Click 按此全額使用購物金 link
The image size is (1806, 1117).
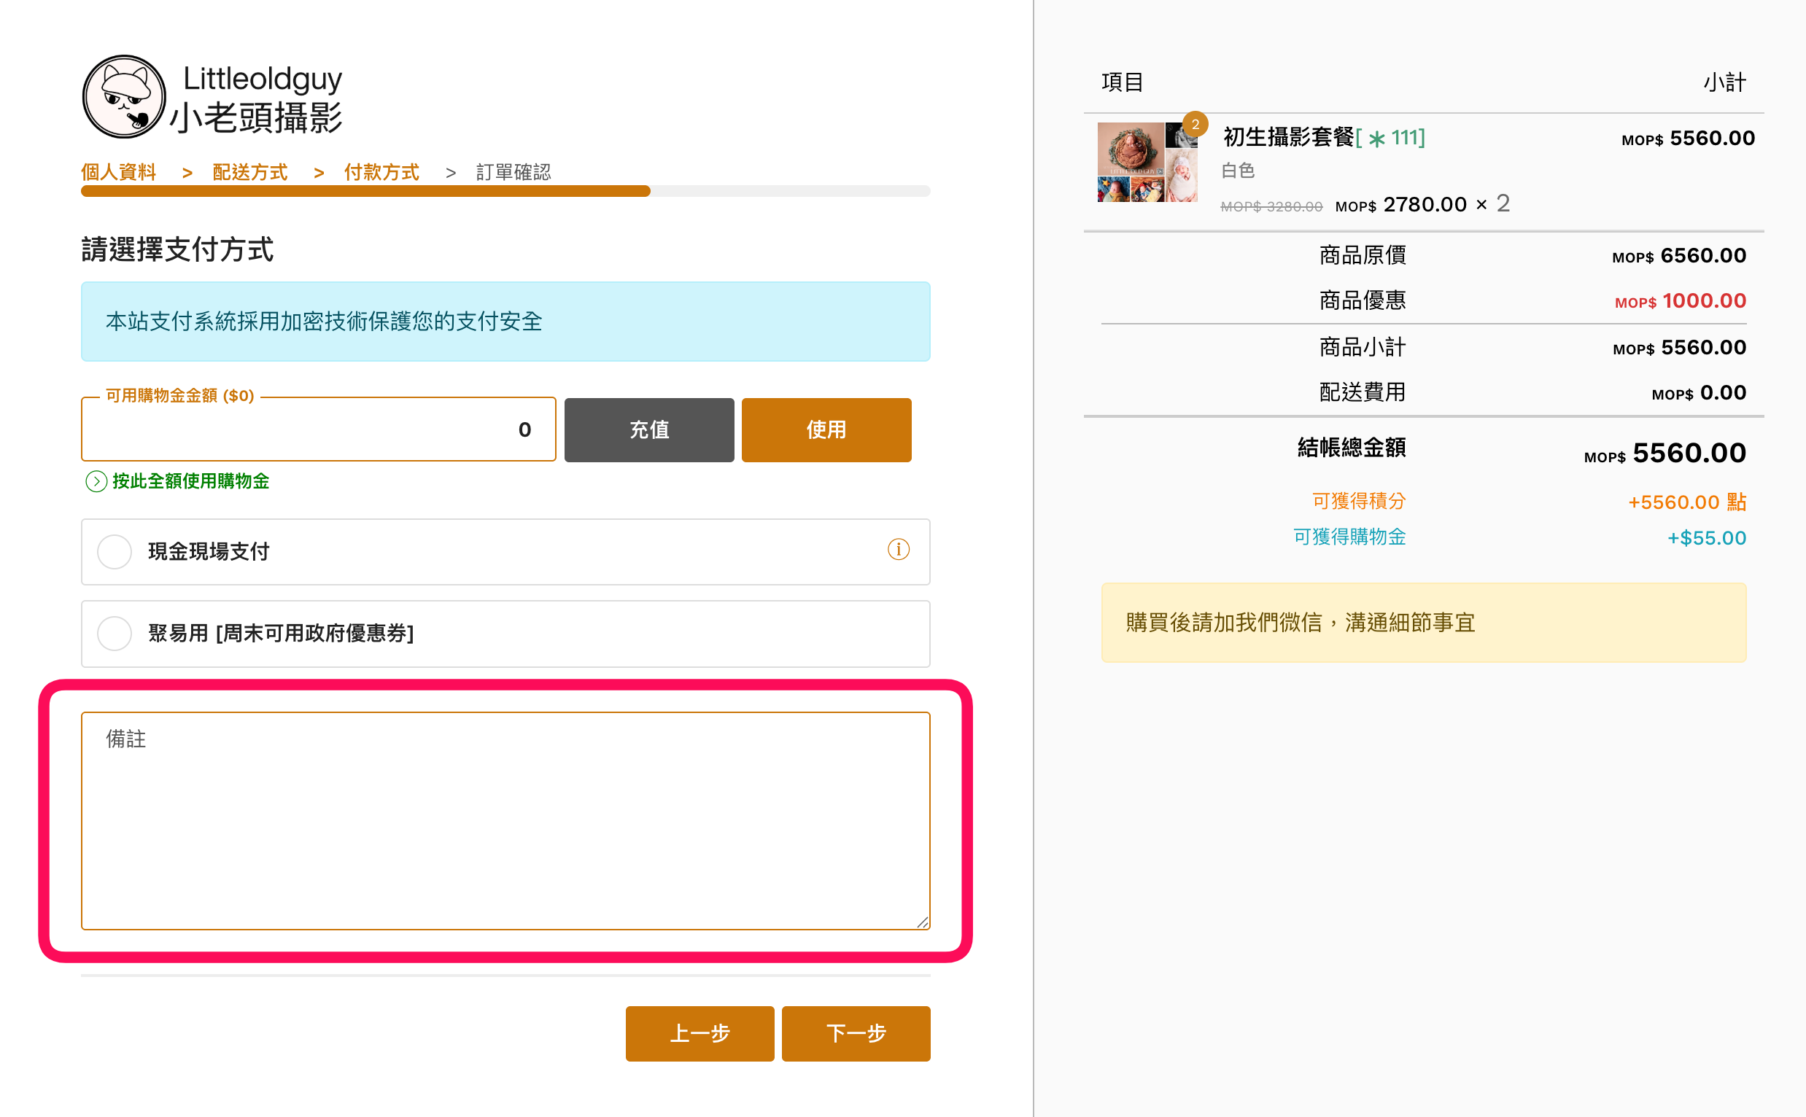pyautogui.click(x=190, y=482)
